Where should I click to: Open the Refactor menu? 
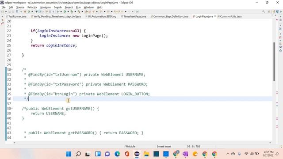[32, 8]
